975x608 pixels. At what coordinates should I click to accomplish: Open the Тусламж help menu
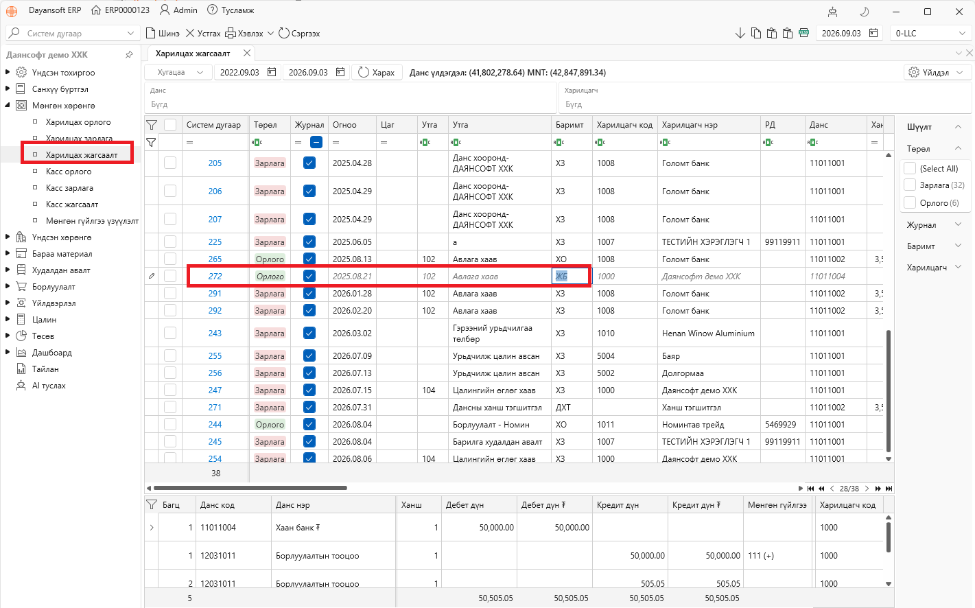pos(231,10)
